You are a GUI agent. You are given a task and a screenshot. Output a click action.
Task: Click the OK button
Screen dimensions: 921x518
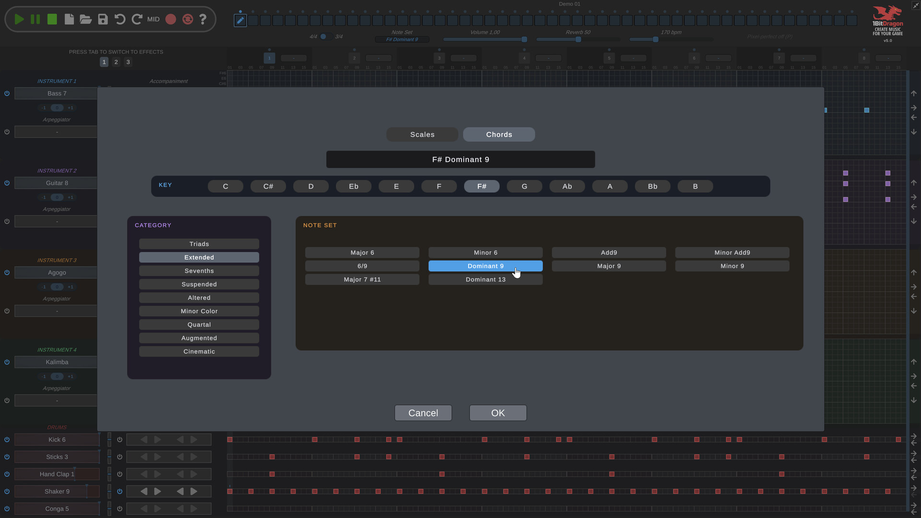tap(498, 413)
